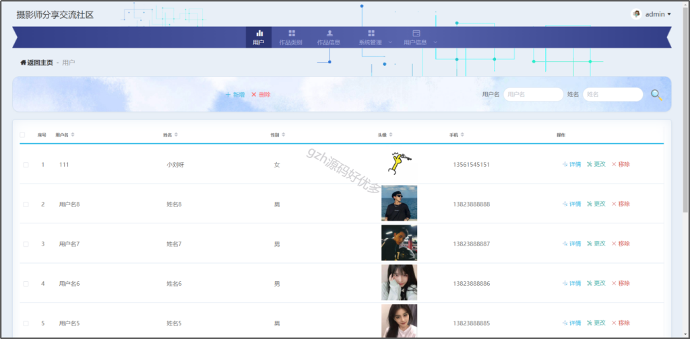
Task: Select phone number 13823888886
Action: (471, 284)
